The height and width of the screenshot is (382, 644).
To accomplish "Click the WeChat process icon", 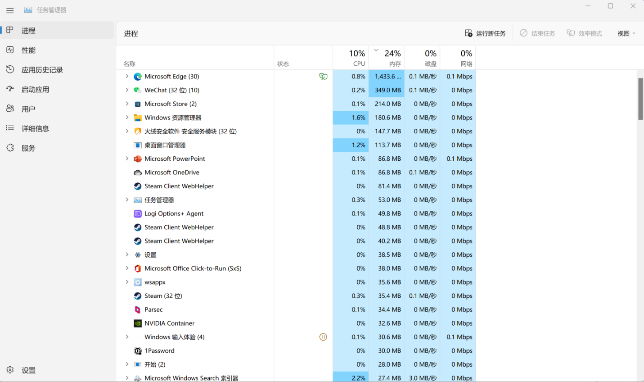I will coord(138,90).
